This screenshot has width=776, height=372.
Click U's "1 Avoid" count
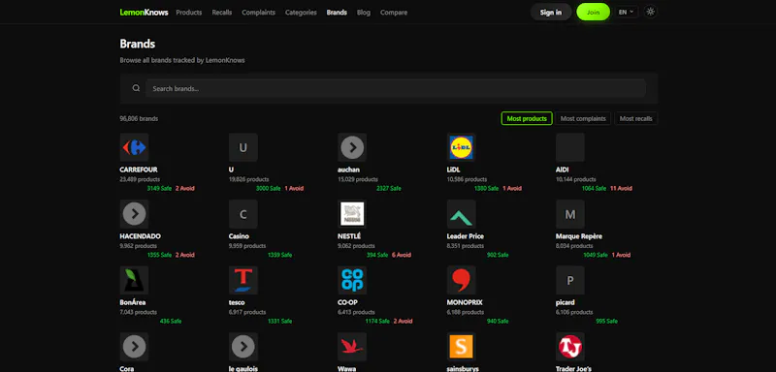294,188
